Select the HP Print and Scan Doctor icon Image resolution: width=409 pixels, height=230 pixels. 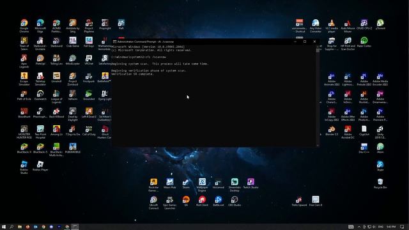click(348, 43)
